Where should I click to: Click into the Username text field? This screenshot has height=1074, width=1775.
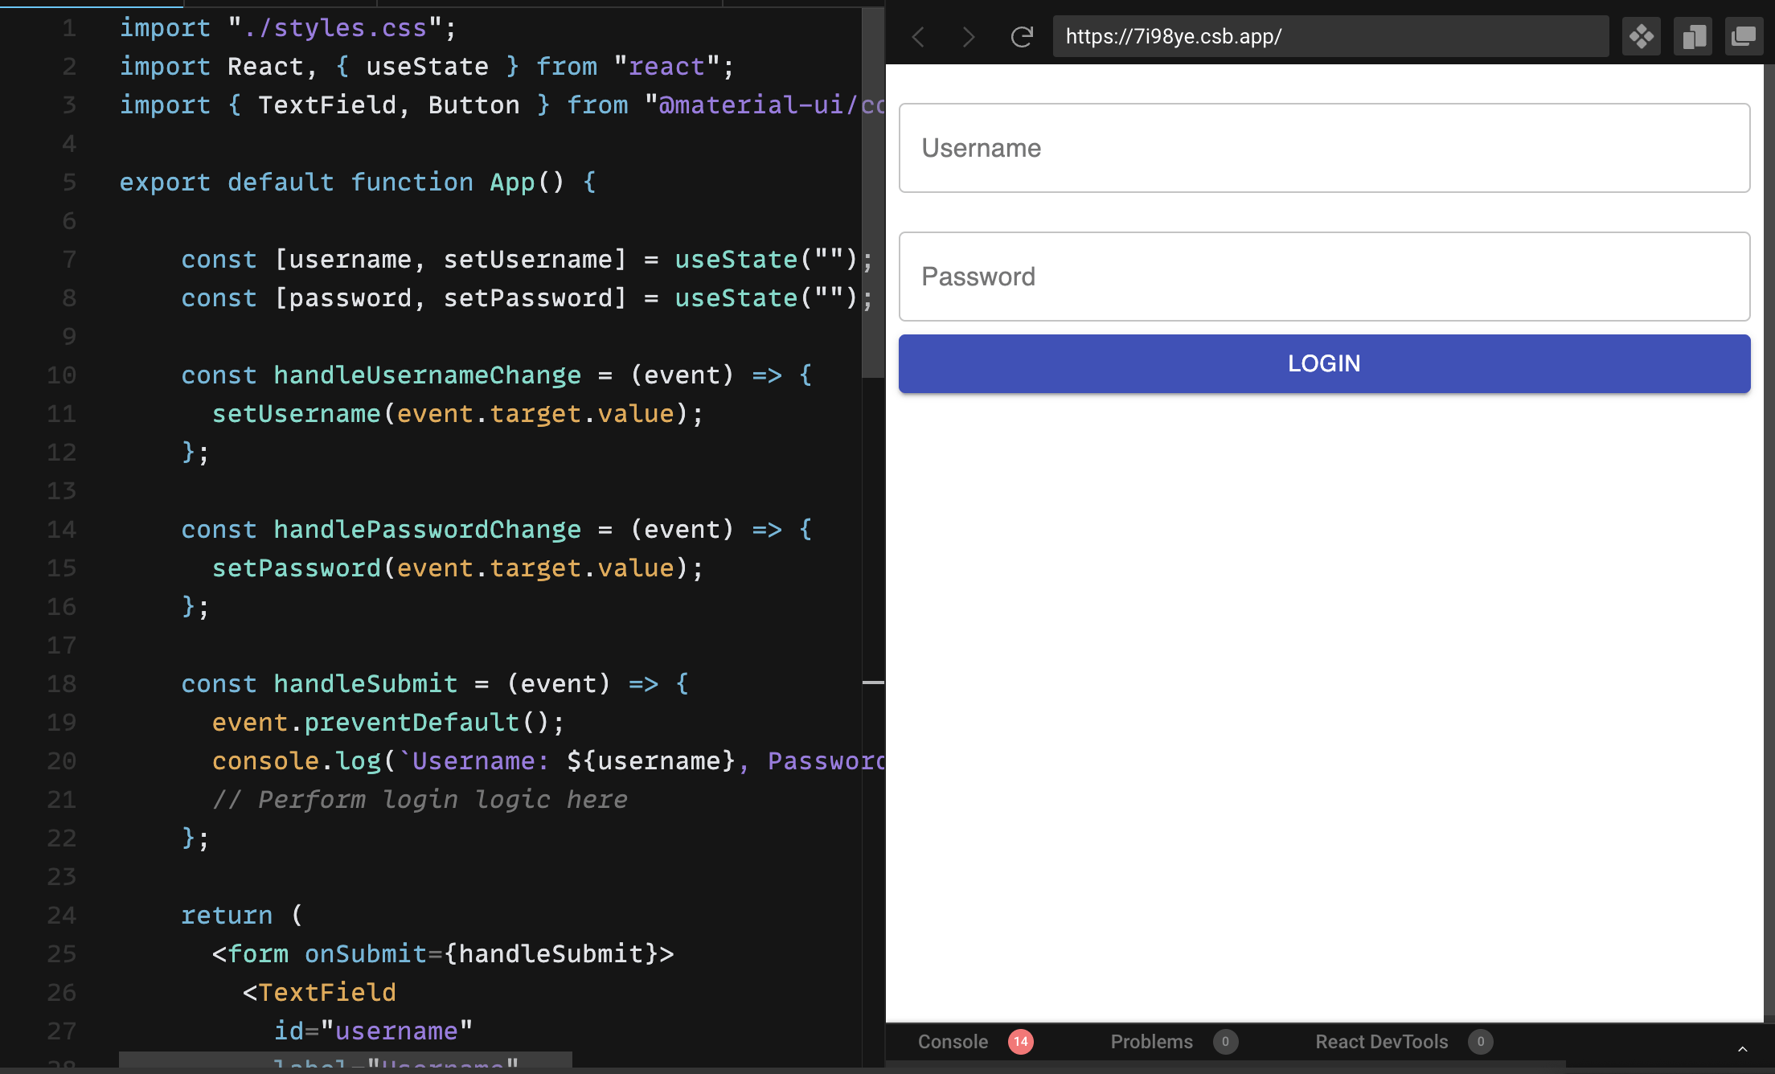[1324, 148]
